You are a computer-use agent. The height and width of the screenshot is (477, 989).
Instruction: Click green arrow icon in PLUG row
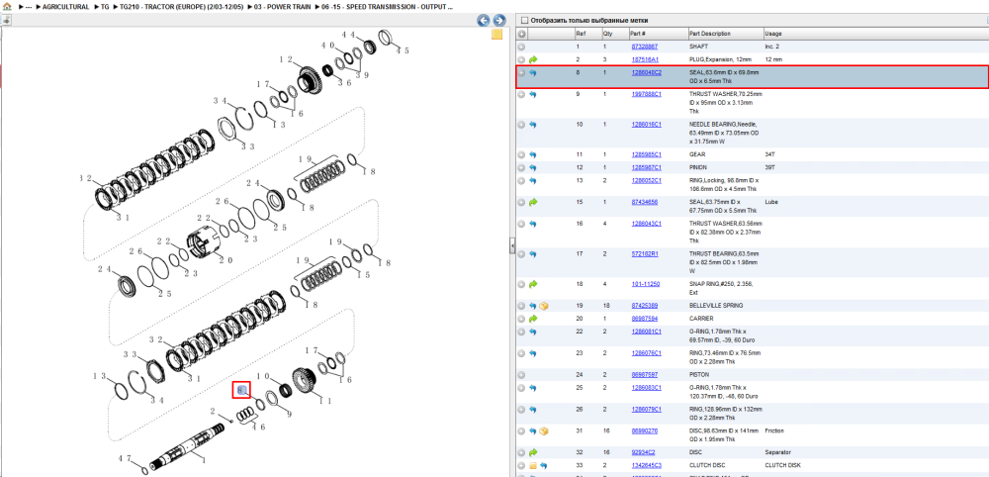(x=532, y=59)
